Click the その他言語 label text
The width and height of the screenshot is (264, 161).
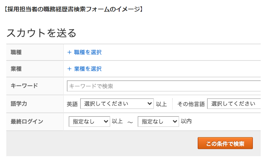point(191,104)
